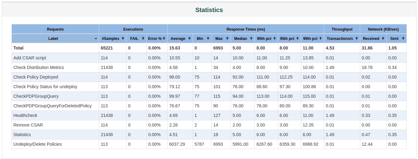Sort by Max column header
418x159 pixels.
(x=221, y=39)
